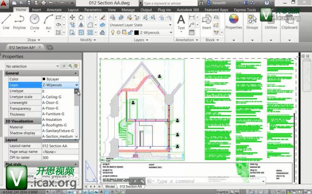Image resolution: width=312 pixels, height=194 pixels.
Task: Toggle the layer on/off lightbulb icon
Action: tap(112, 33)
